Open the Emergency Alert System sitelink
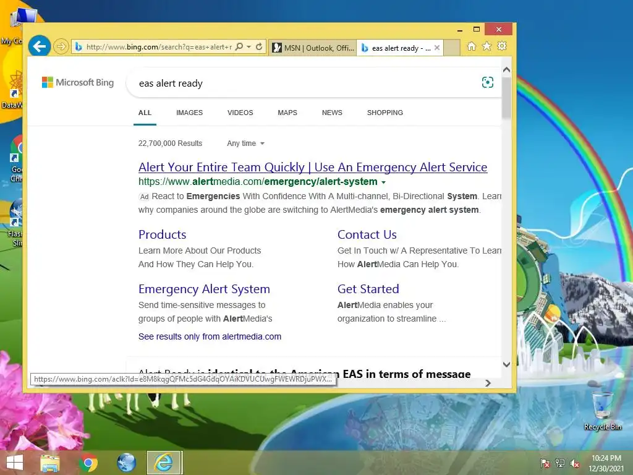The image size is (633, 475). 204,289
